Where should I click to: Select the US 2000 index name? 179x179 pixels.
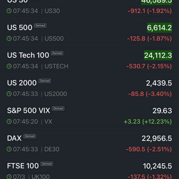click(x=22, y=83)
